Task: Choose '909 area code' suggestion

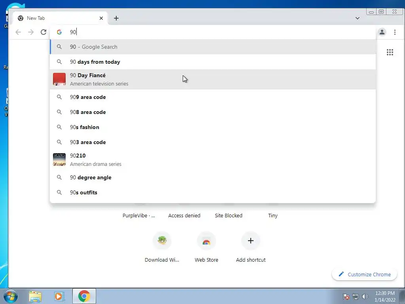Action: tap(213, 97)
